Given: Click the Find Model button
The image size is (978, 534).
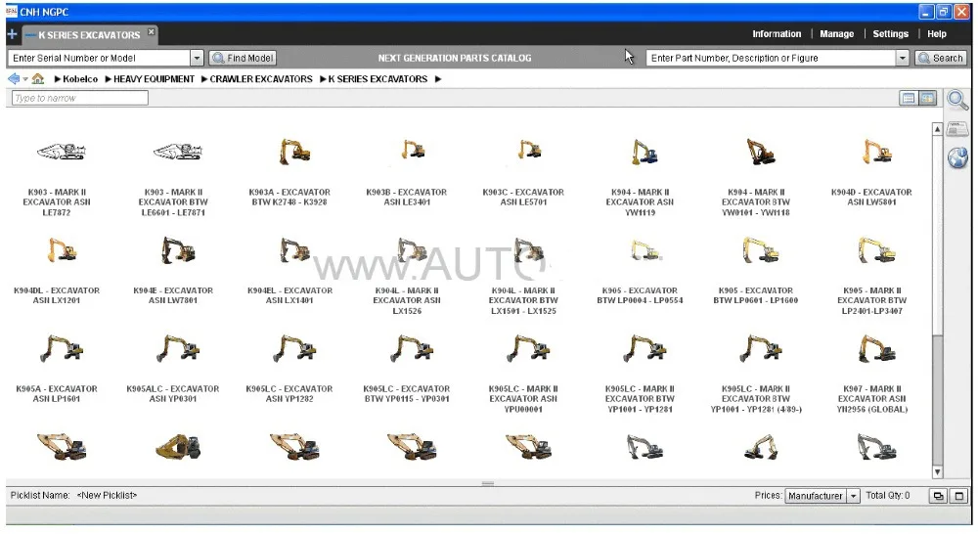Looking at the screenshot, I should (x=243, y=58).
